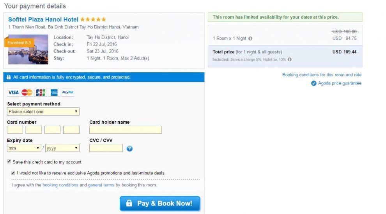Click the American Express logo
The image size is (386, 214).
[x=54, y=93]
